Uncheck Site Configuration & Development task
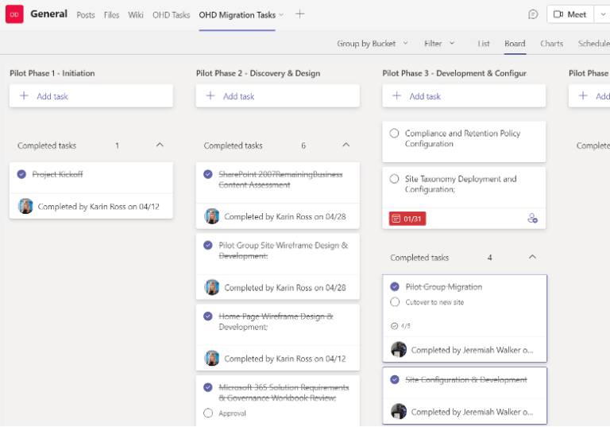 pyautogui.click(x=395, y=379)
